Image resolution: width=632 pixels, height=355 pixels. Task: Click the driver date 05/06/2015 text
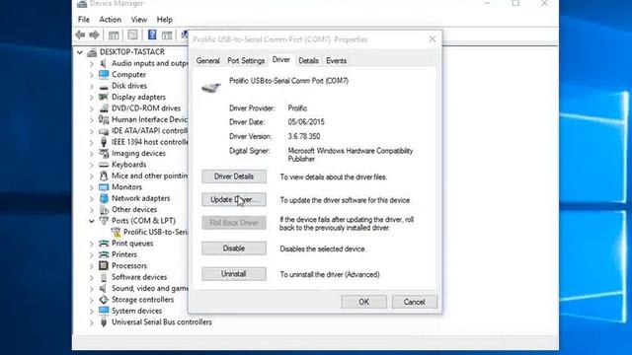click(306, 122)
